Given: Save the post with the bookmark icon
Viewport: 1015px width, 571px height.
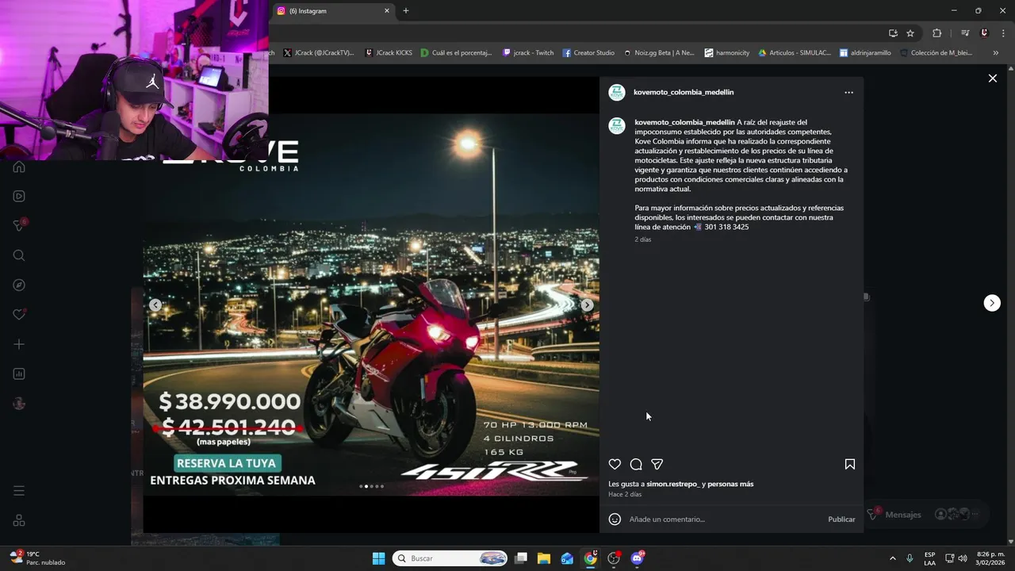Looking at the screenshot, I should pyautogui.click(x=849, y=465).
